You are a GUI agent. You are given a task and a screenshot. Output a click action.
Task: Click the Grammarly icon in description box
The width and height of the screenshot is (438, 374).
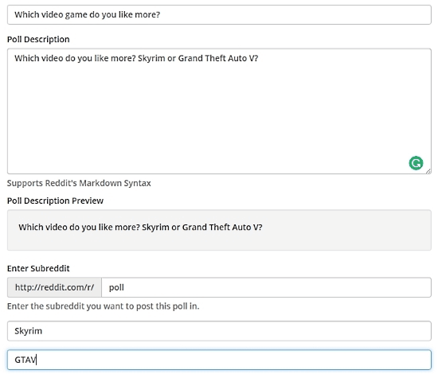(416, 163)
